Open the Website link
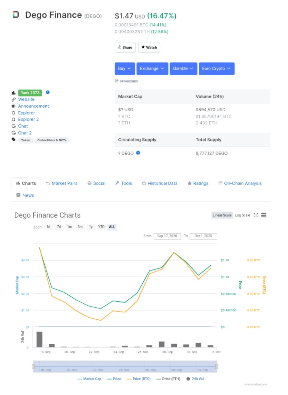The width and height of the screenshot is (288, 395). [x=26, y=99]
